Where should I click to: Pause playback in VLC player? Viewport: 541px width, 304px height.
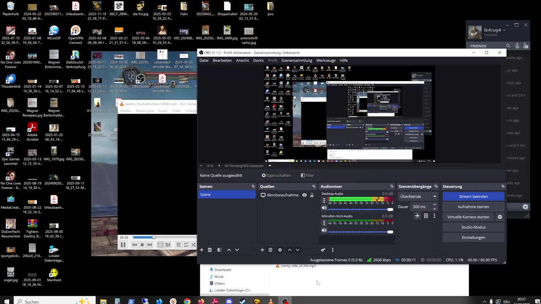[123, 245]
